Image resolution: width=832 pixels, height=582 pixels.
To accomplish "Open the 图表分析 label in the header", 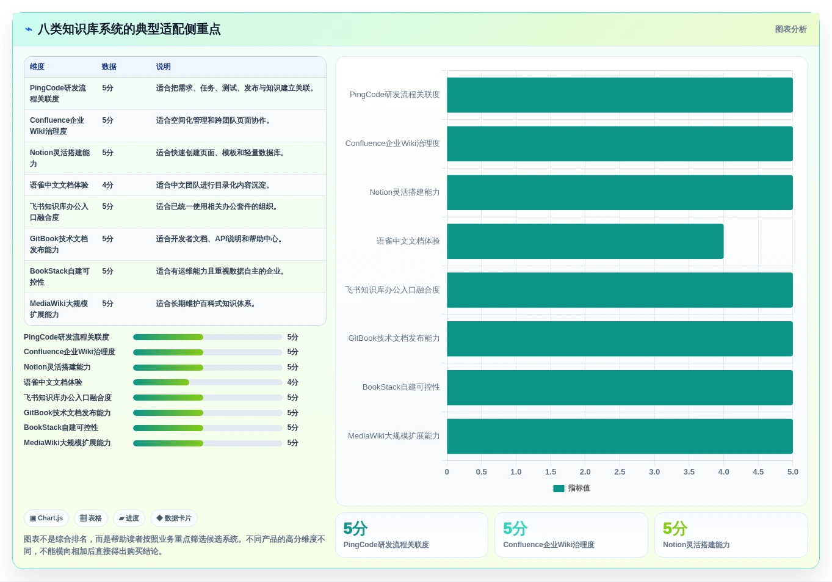I will pyautogui.click(x=790, y=29).
